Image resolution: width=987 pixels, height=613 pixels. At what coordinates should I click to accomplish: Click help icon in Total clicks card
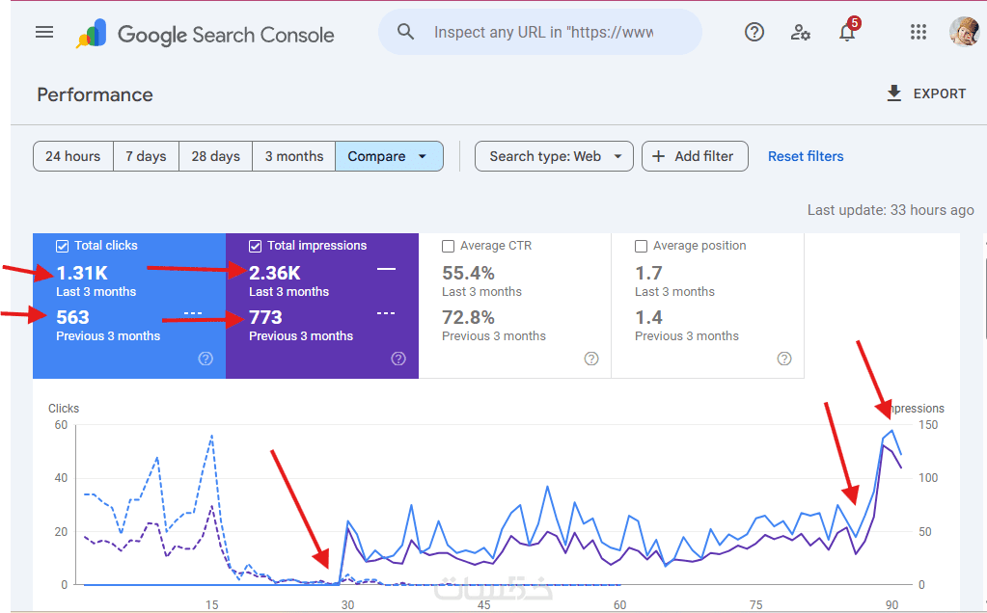(x=206, y=359)
